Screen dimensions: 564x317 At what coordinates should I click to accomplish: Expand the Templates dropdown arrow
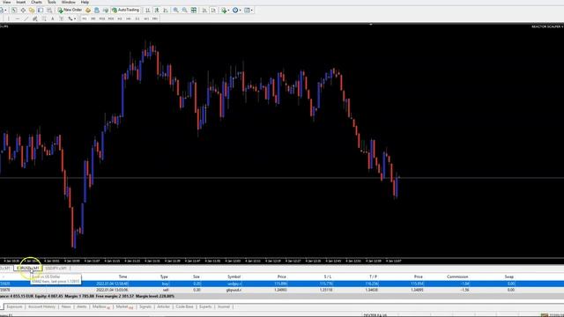pos(252,10)
